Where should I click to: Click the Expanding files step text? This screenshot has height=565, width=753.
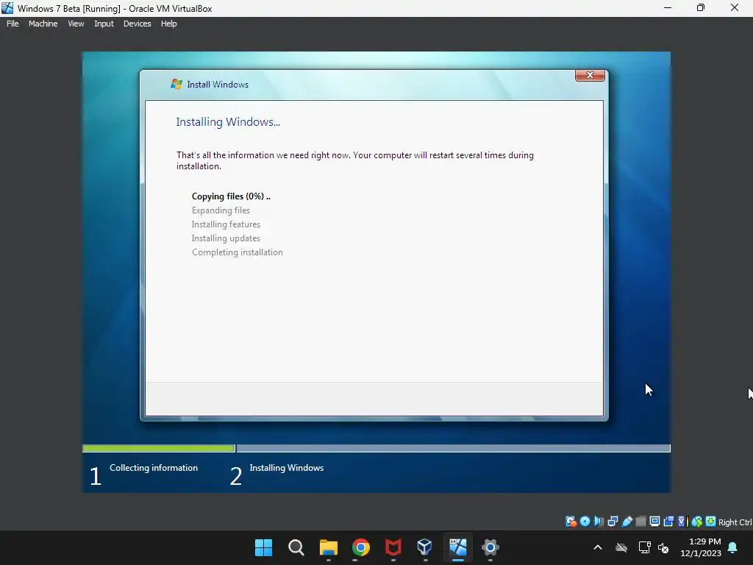pyautogui.click(x=221, y=210)
